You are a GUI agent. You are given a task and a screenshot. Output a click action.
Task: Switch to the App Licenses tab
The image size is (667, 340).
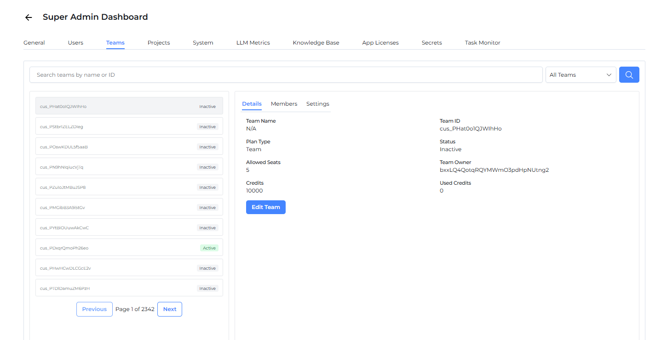coord(380,43)
